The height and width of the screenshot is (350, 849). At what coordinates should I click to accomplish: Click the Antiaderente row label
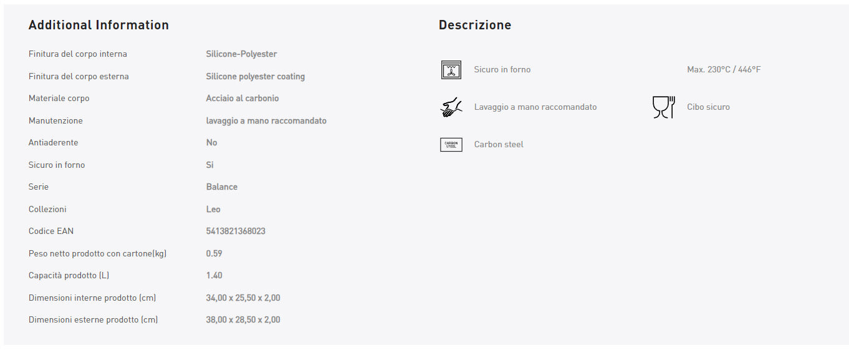point(54,143)
